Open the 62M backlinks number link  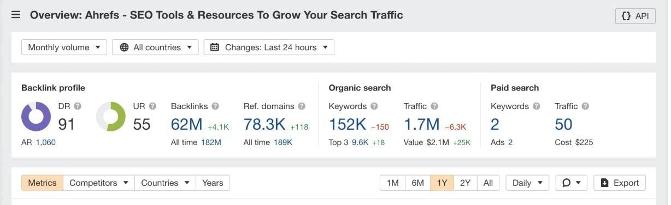187,125
